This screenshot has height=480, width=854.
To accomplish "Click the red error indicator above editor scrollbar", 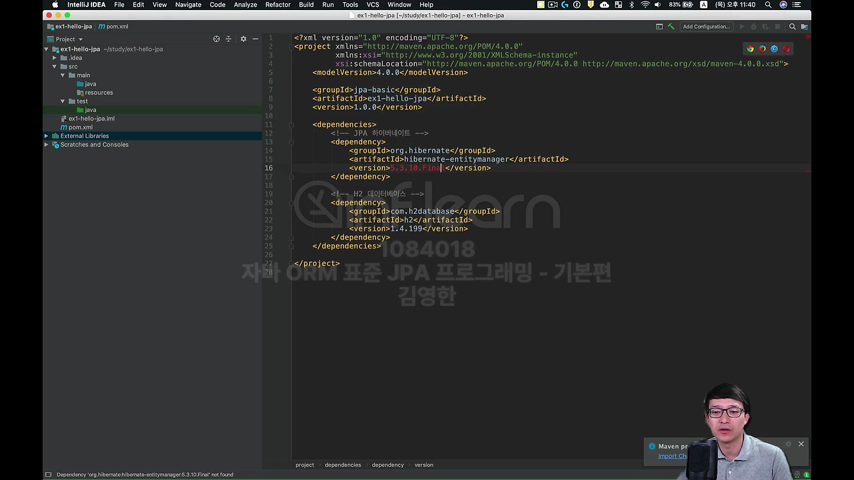I will (807, 37).
